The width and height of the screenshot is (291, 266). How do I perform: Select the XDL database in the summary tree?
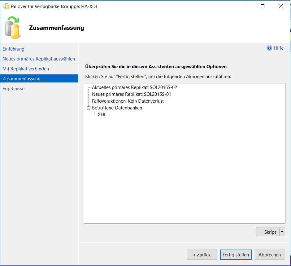click(x=103, y=114)
